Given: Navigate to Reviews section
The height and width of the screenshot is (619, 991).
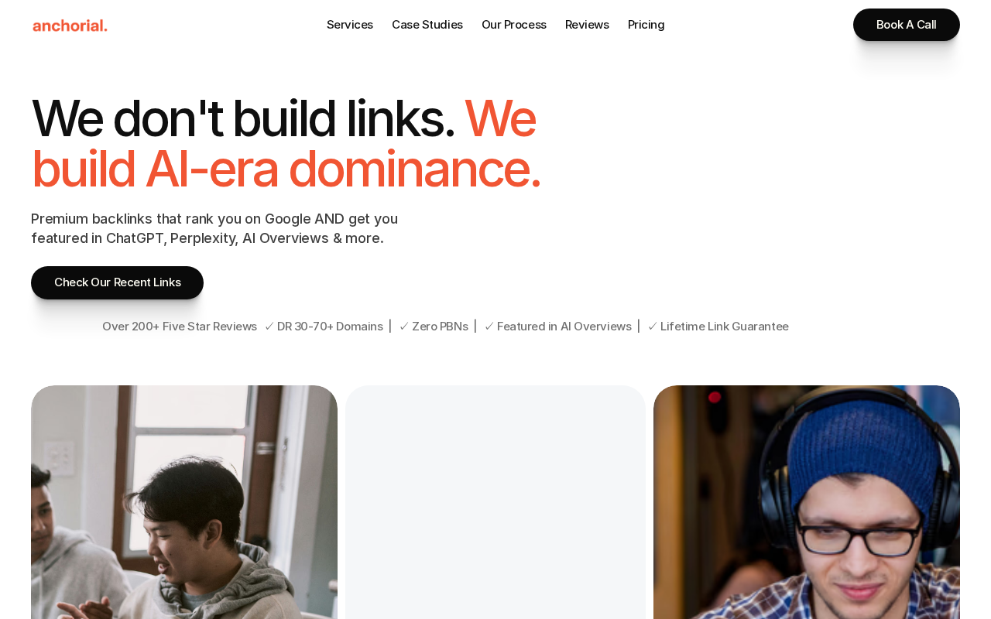Looking at the screenshot, I should 587,25.
